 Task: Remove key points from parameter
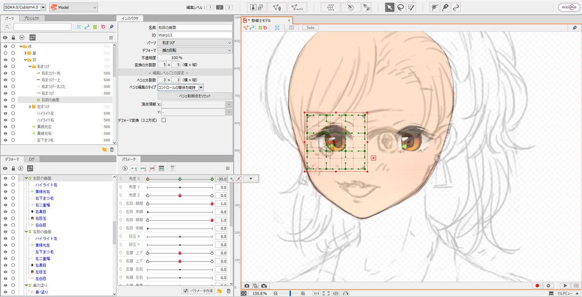(x=152, y=168)
